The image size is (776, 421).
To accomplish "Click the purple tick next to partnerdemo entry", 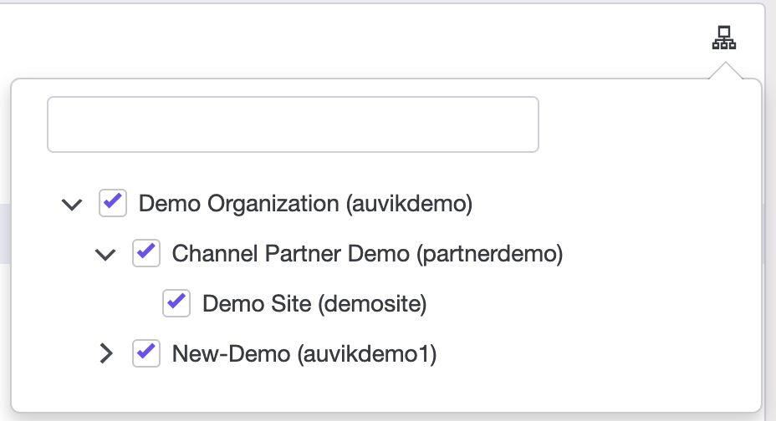I will [146, 251].
